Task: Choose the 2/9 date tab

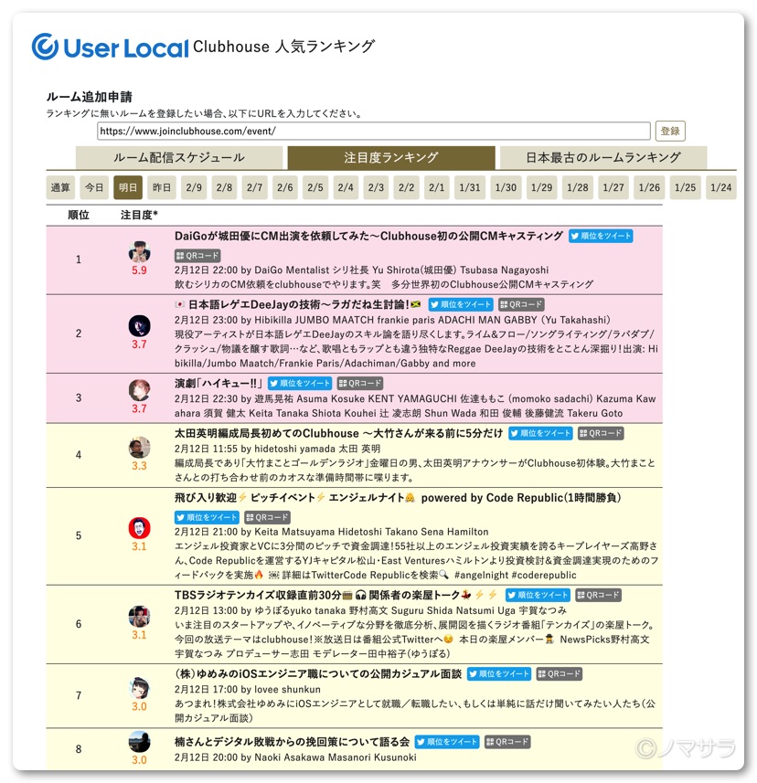Action: point(194,188)
